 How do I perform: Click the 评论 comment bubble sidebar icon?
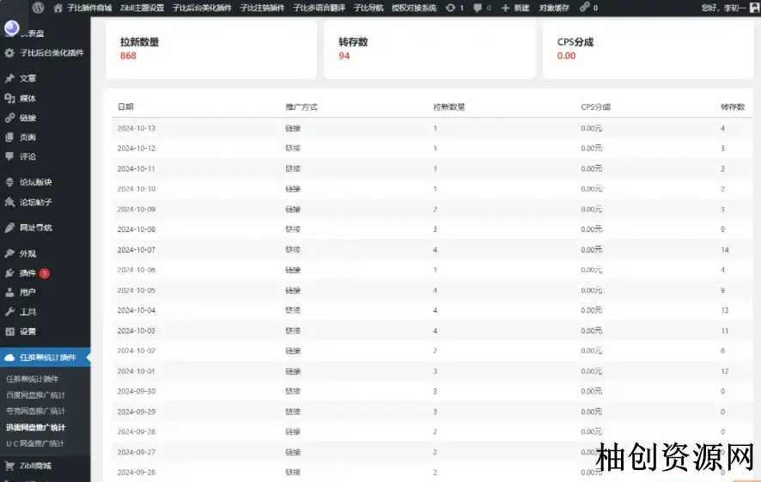coord(10,156)
